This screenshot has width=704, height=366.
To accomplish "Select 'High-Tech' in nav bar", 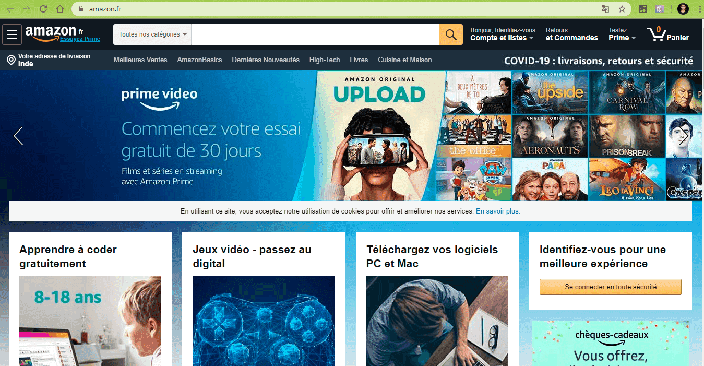I will (325, 60).
